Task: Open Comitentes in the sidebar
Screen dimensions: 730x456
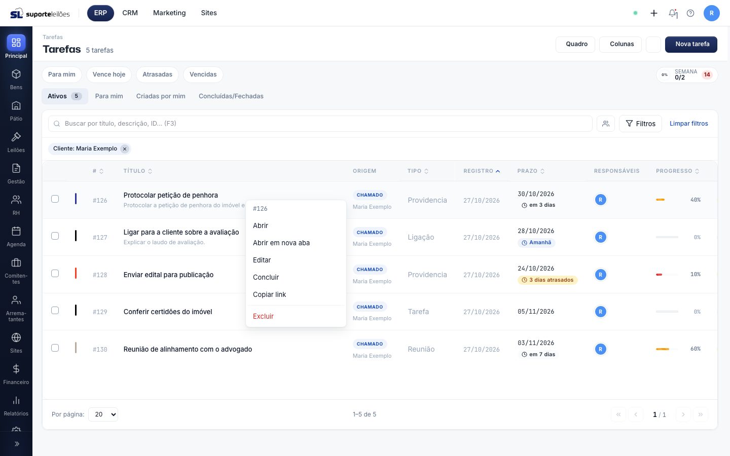Action: pyautogui.click(x=16, y=271)
